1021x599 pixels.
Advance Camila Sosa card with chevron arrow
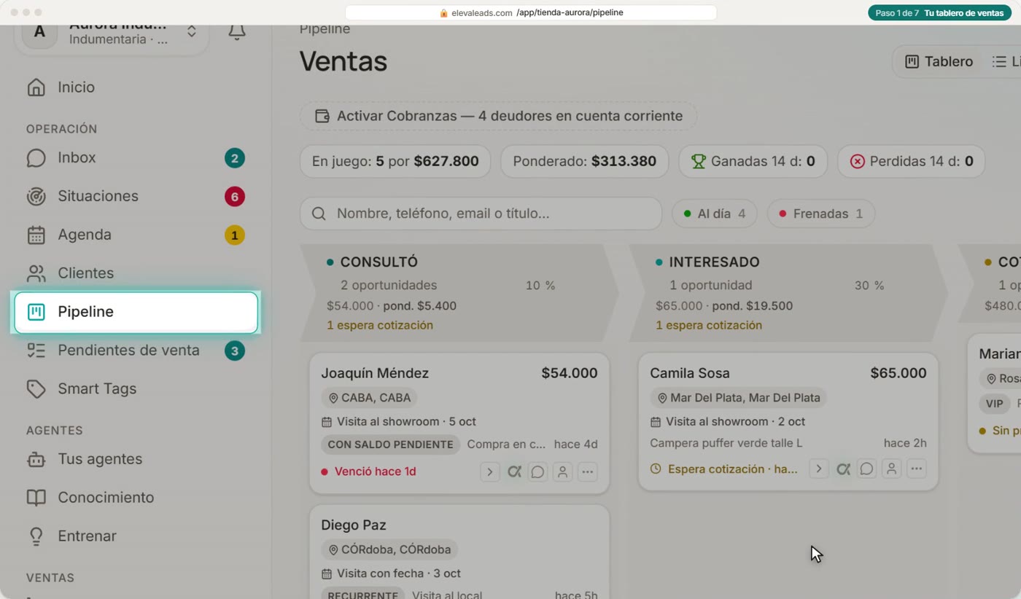(818, 469)
